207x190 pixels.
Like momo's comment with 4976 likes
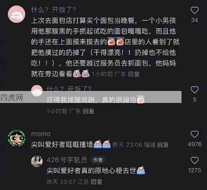tap(195, 134)
